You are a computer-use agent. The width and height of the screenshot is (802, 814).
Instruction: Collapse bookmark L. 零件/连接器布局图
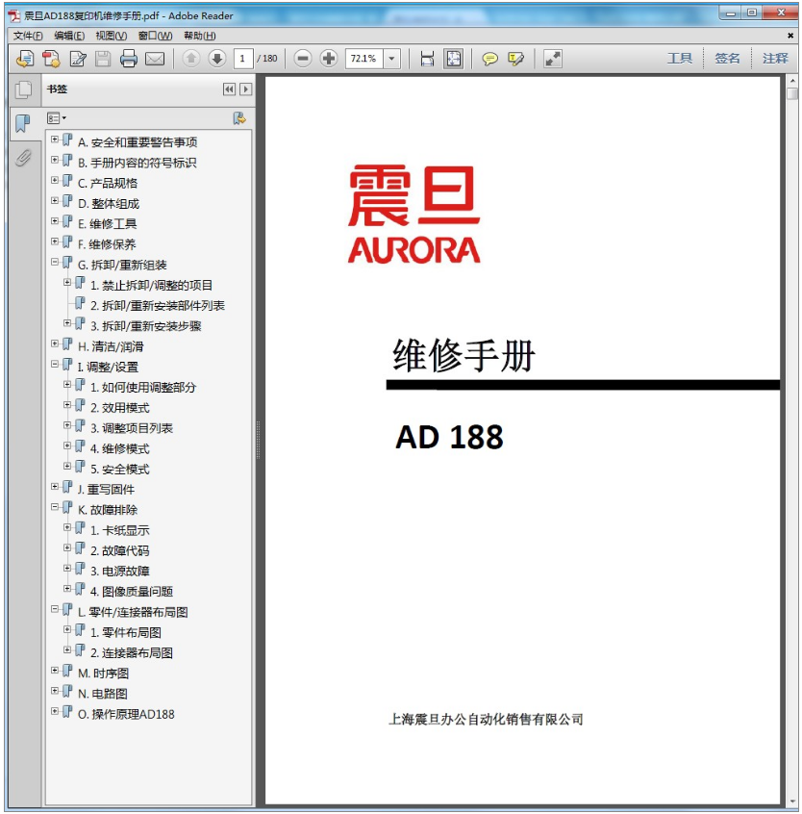(55, 609)
